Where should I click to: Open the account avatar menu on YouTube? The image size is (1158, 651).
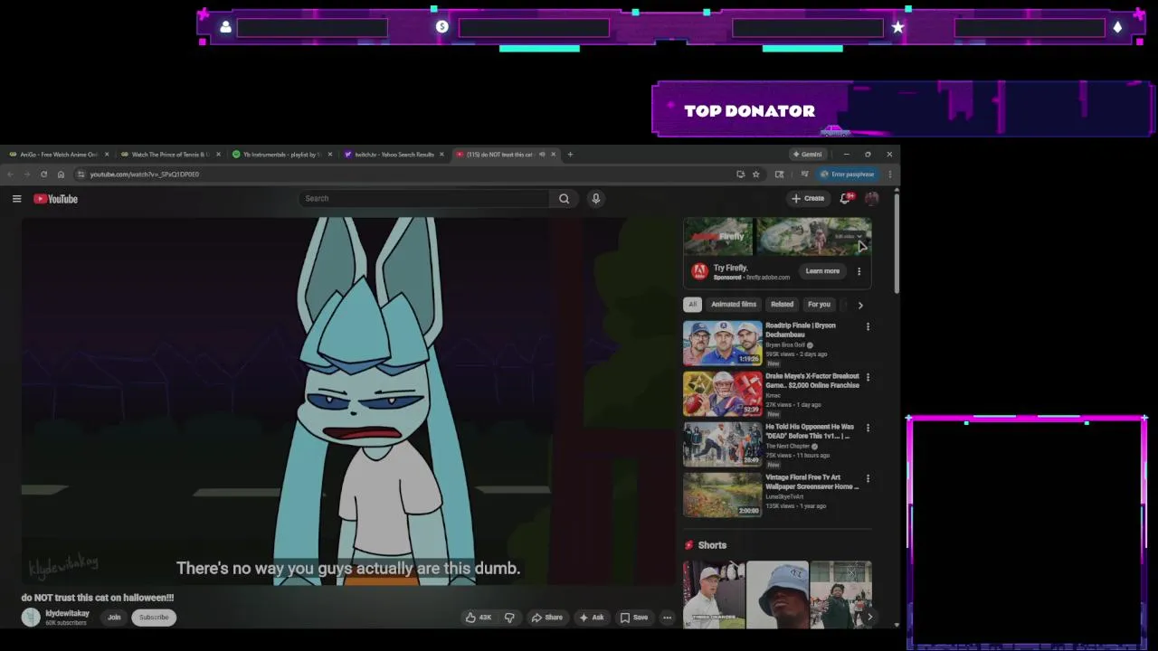(871, 199)
